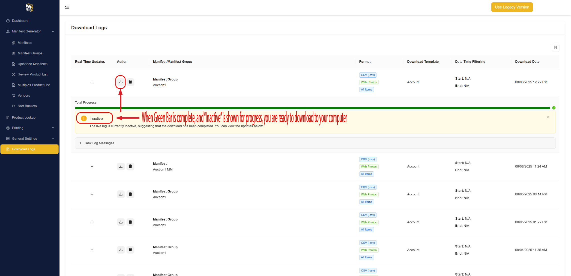Click the sidebar collapse menu icon

[67, 7]
